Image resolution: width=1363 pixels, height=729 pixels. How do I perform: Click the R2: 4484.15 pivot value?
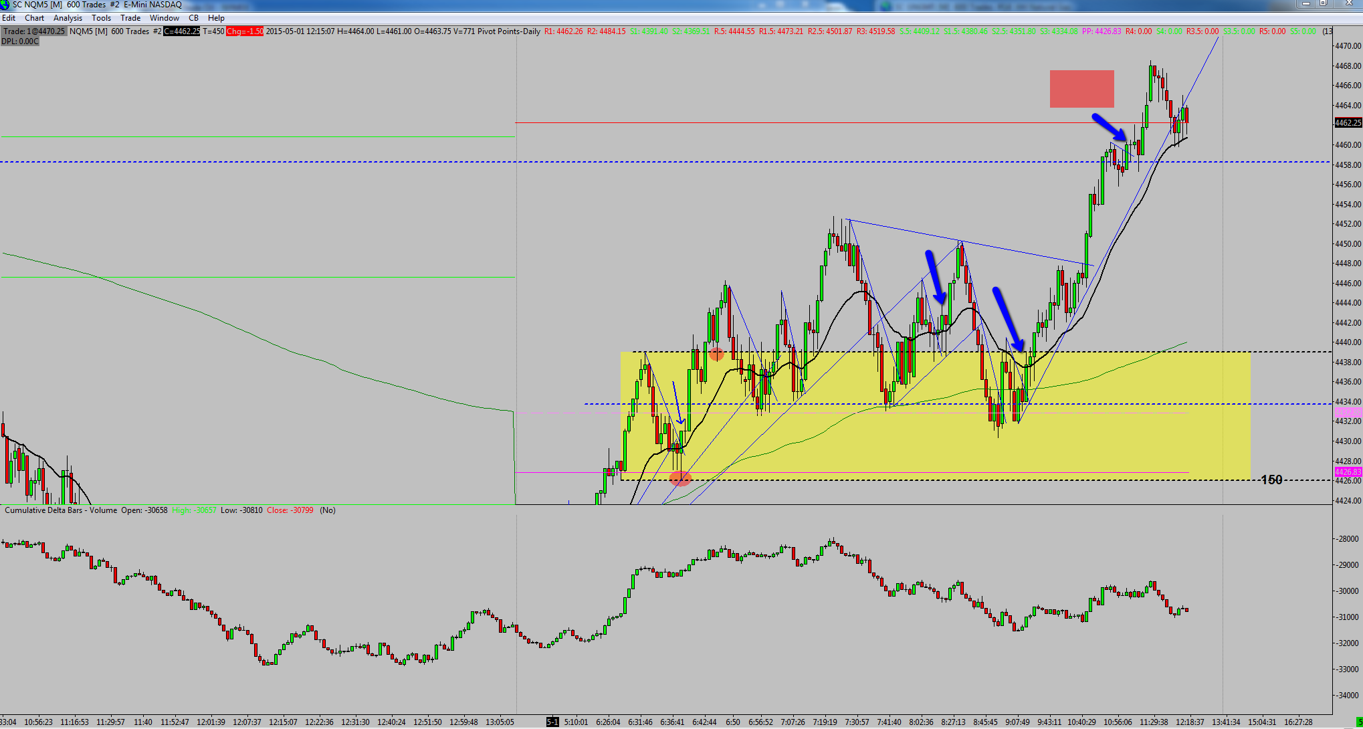point(607,31)
